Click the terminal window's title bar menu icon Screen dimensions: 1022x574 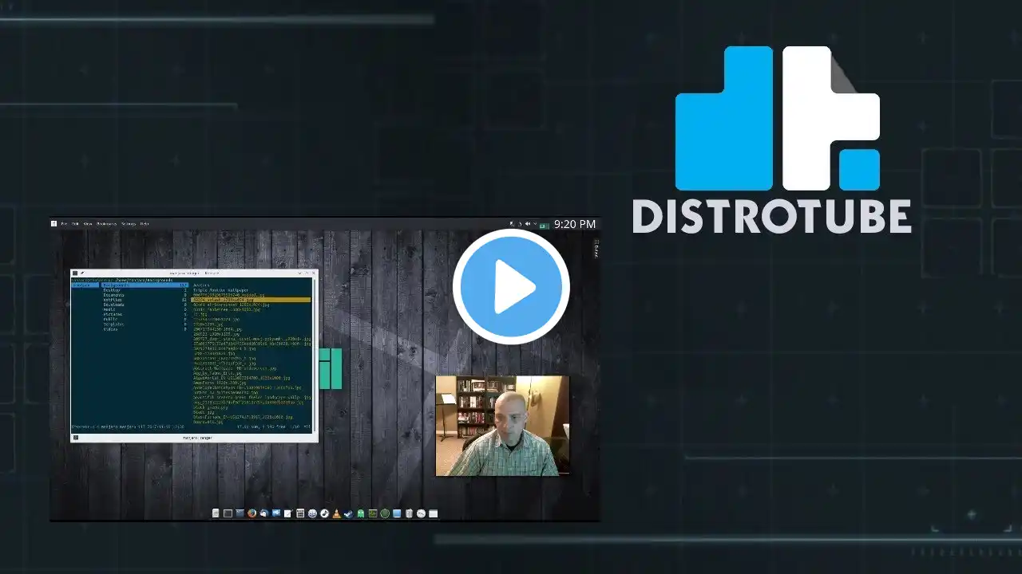75,273
